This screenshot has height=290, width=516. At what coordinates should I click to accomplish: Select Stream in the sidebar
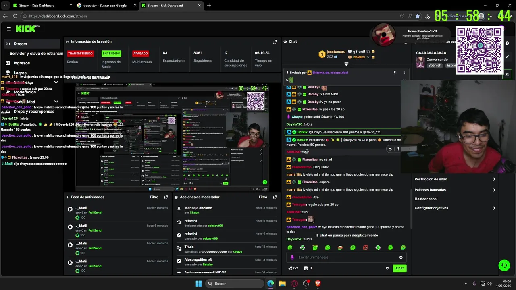32,44
